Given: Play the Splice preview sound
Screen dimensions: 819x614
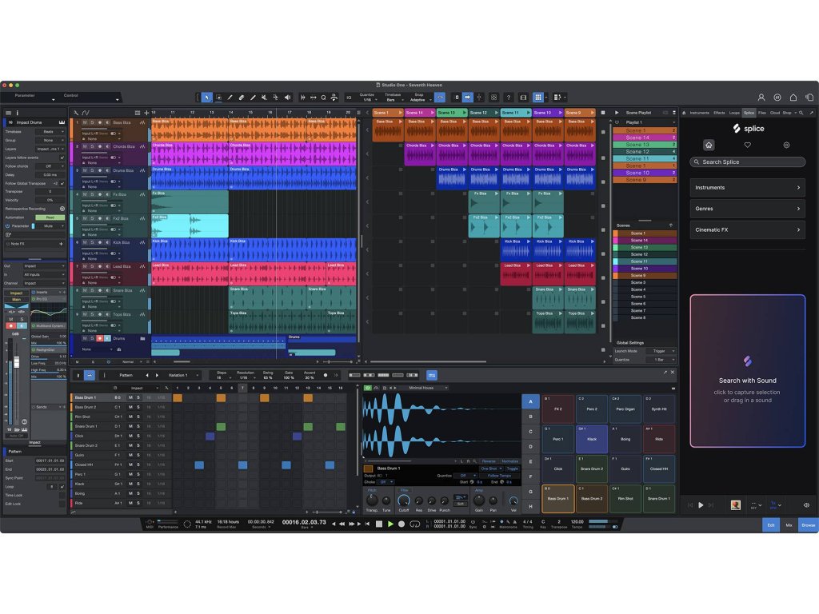Looking at the screenshot, I should click(701, 505).
